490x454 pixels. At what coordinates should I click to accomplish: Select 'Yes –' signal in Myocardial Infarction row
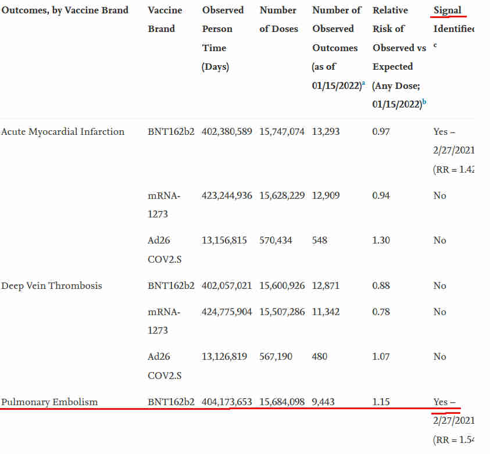444,132
